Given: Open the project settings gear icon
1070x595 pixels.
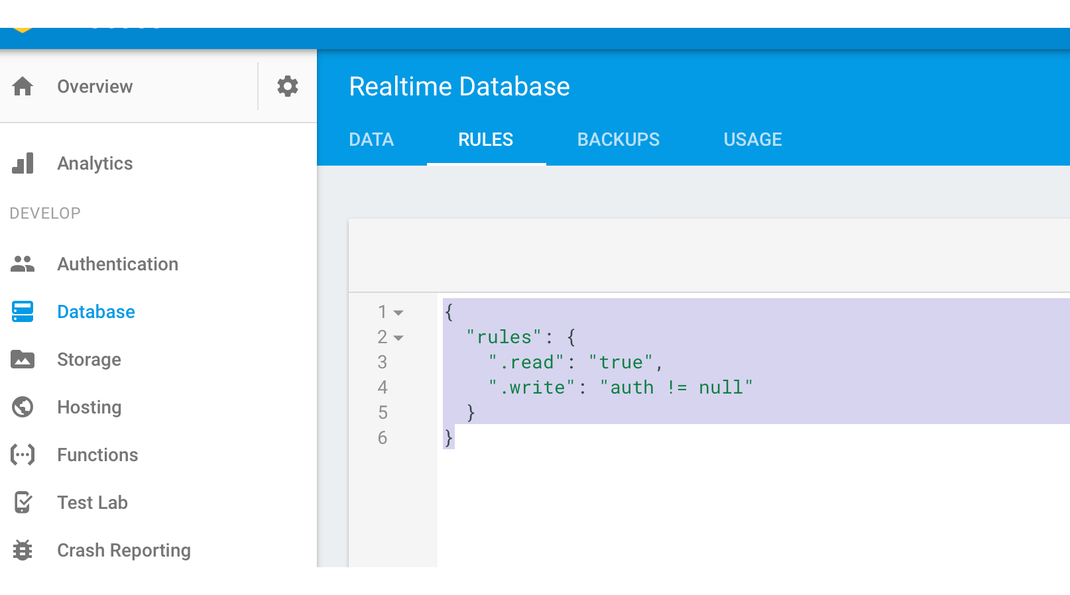Looking at the screenshot, I should [287, 86].
